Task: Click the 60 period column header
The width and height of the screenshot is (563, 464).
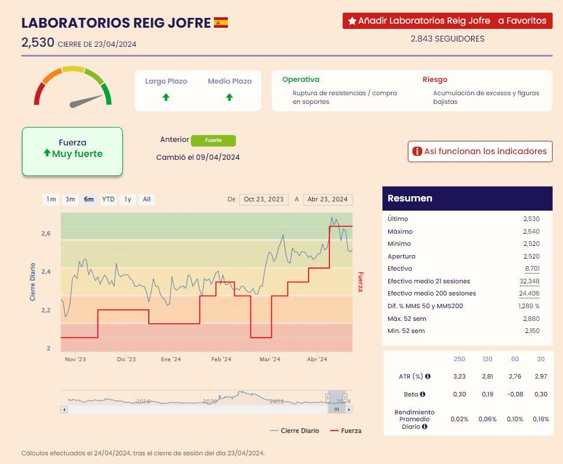Action: click(x=515, y=359)
